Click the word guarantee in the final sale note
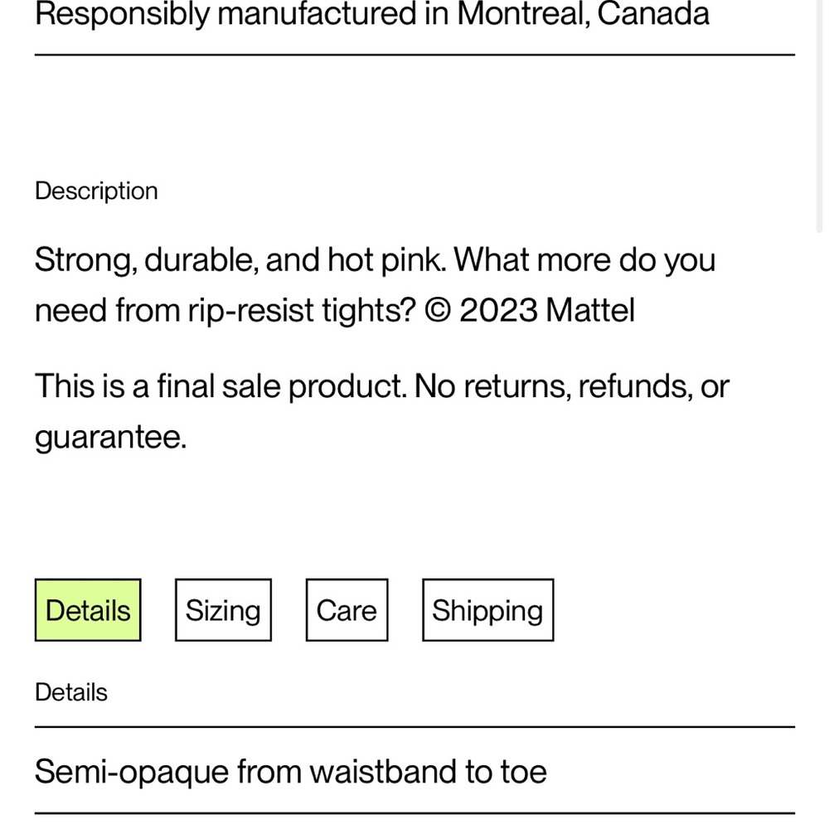829x829 pixels. click(110, 437)
